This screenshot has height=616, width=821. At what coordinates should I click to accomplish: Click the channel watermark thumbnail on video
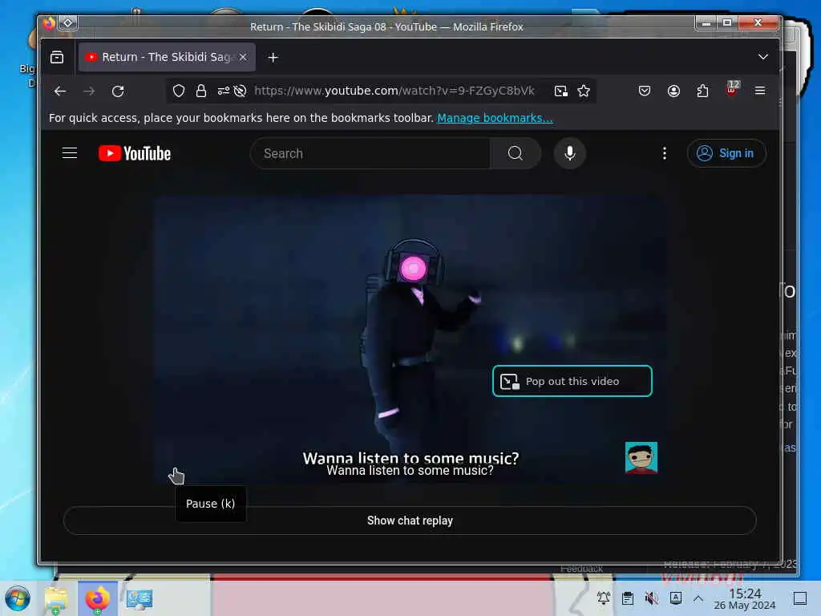click(641, 458)
